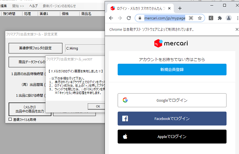Click the フリマアプリ出品支援ツール - 設定変更 title bar
This screenshot has height=154, width=239.
tap(55, 34)
